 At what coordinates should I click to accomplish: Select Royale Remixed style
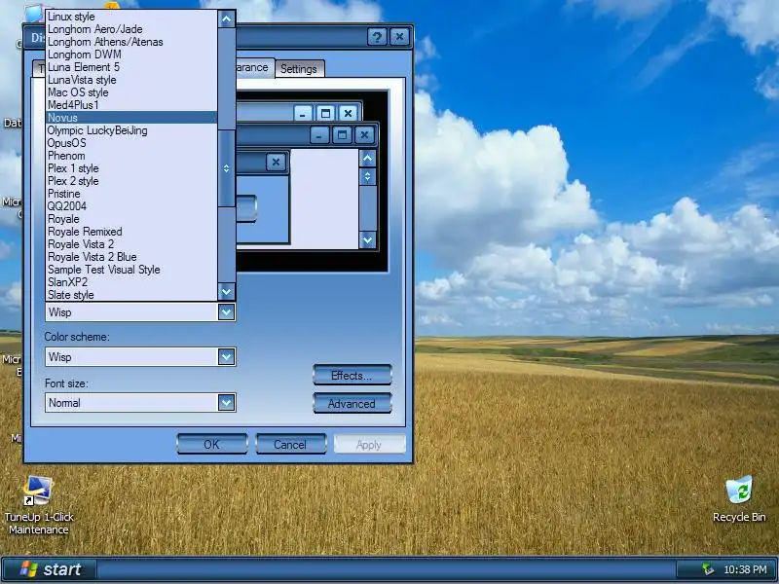(x=131, y=232)
